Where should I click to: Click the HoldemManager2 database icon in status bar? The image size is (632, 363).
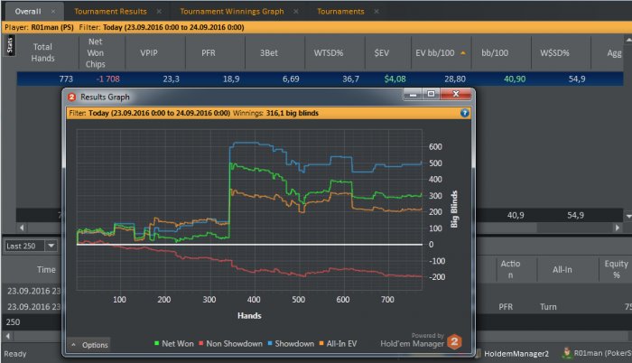pos(476,354)
